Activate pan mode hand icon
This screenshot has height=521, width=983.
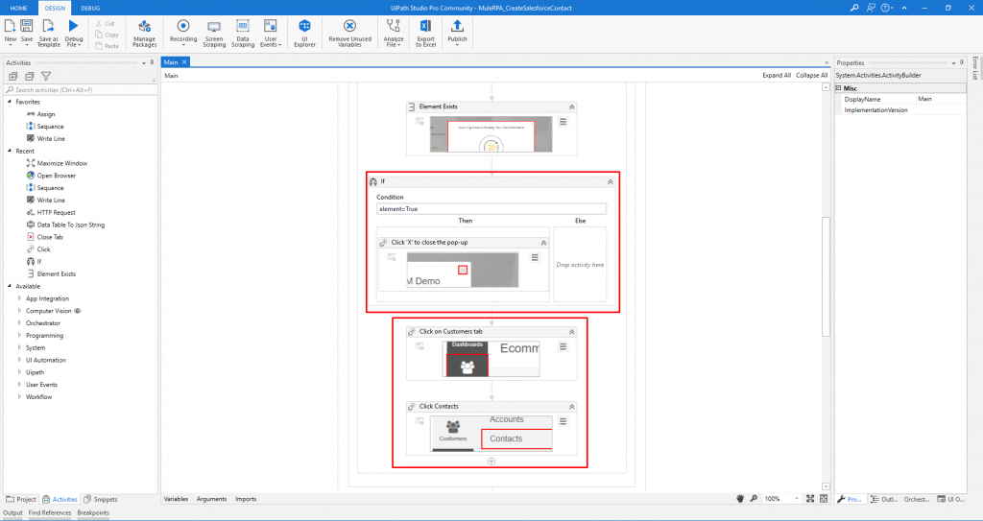740,498
